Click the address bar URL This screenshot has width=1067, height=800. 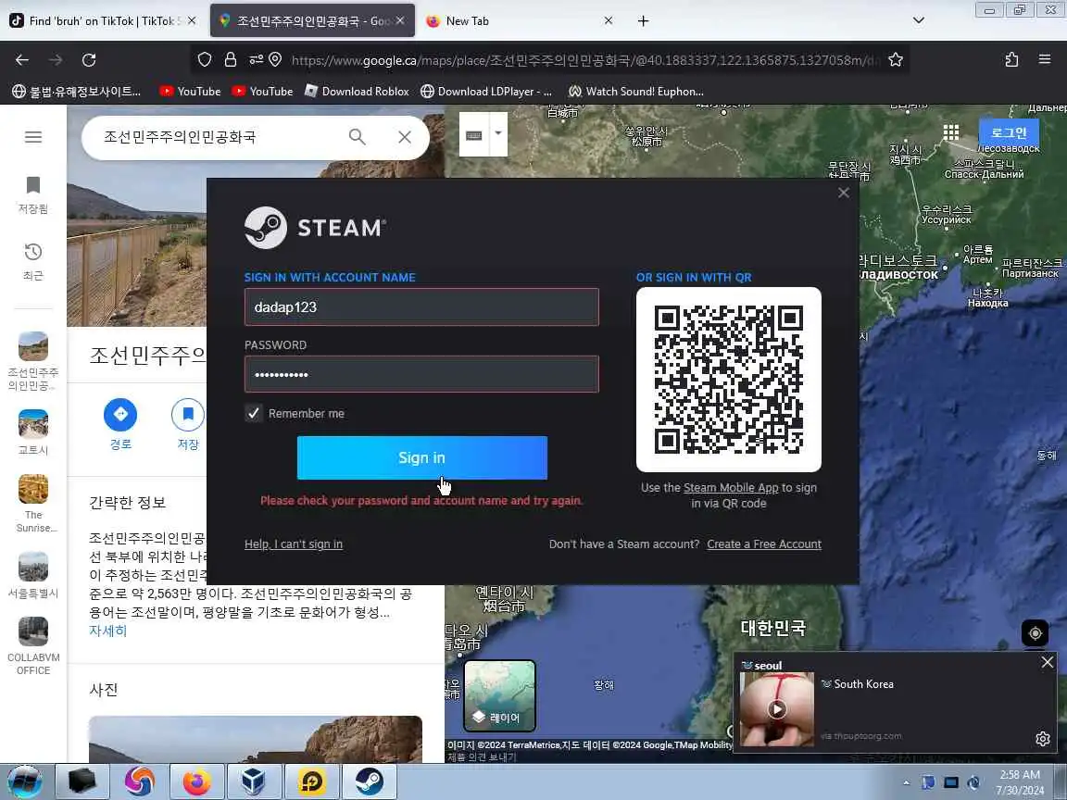585,60
